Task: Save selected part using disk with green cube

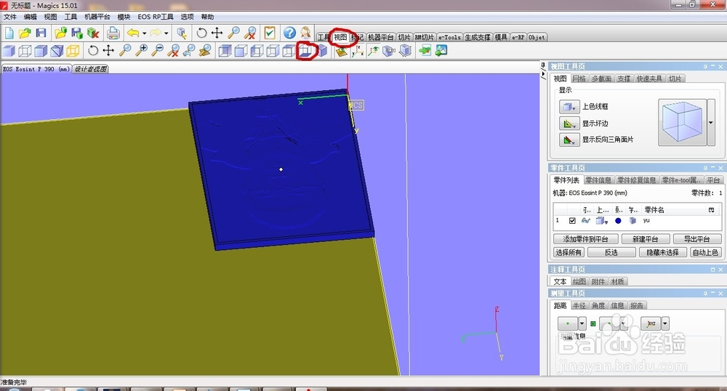Action: [77, 33]
